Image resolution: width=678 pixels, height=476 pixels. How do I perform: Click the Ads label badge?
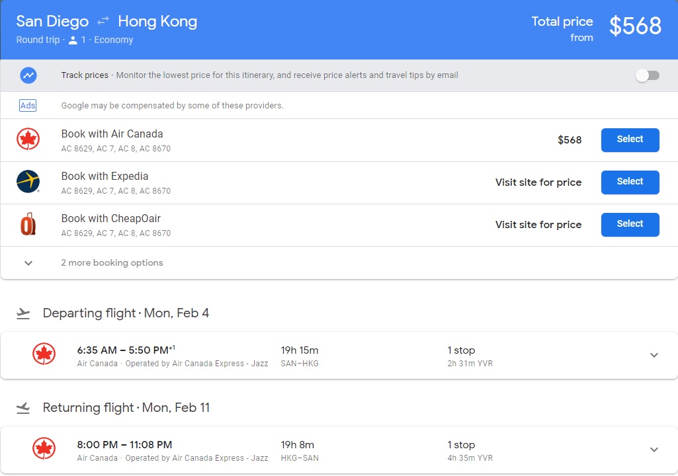tap(28, 106)
